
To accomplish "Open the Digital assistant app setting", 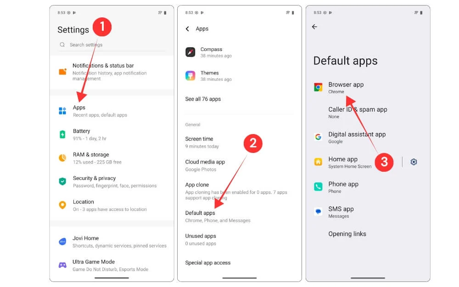I will coord(368,137).
